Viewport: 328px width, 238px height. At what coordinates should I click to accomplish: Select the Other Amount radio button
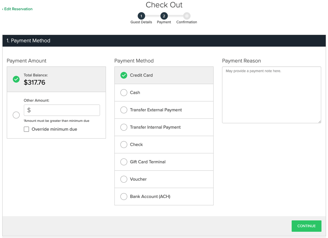click(x=16, y=115)
